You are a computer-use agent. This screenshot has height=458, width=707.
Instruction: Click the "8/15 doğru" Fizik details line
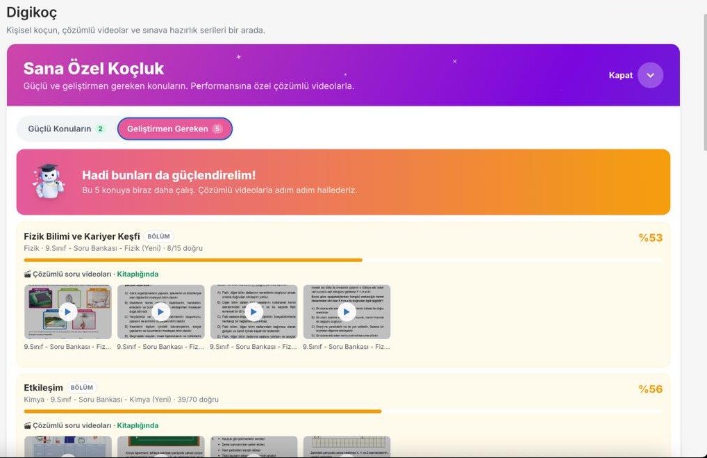pyautogui.click(x=113, y=248)
